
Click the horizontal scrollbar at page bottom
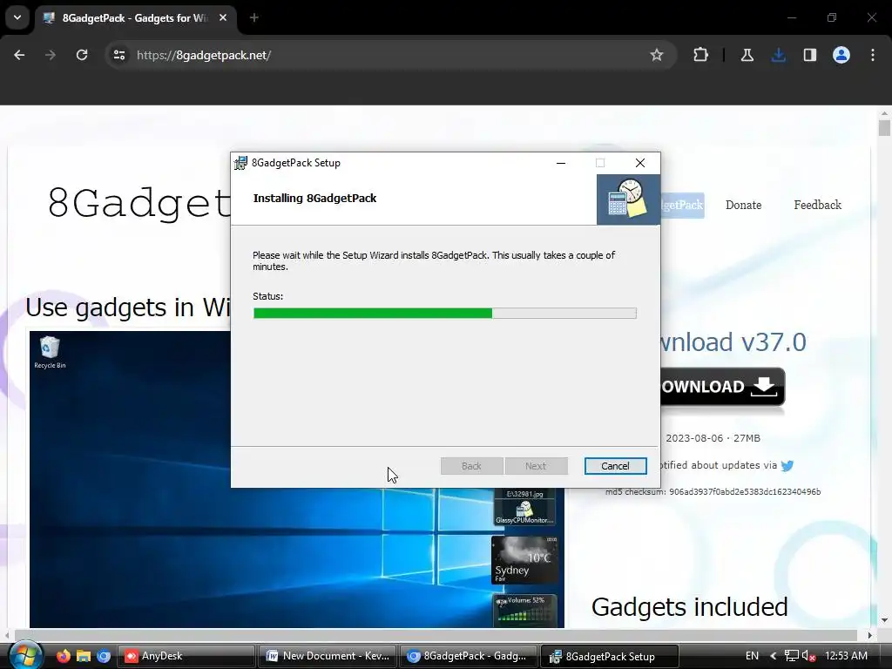pyautogui.click(x=436, y=635)
